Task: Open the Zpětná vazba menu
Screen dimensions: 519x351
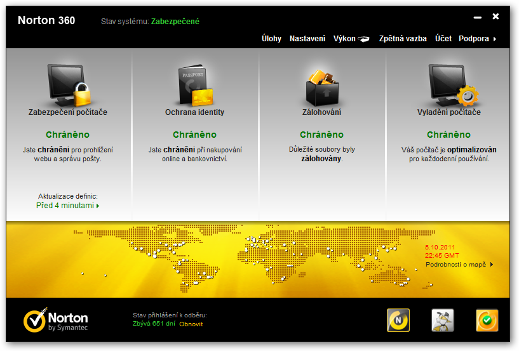Action: 403,39
